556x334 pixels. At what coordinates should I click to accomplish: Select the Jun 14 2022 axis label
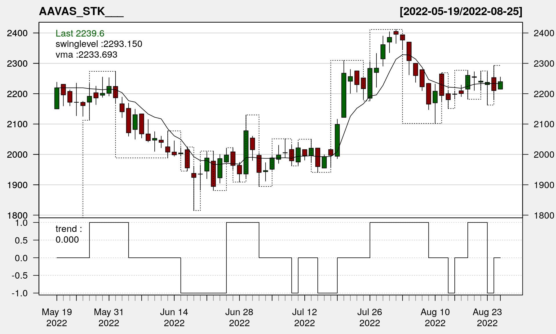coord(174,317)
